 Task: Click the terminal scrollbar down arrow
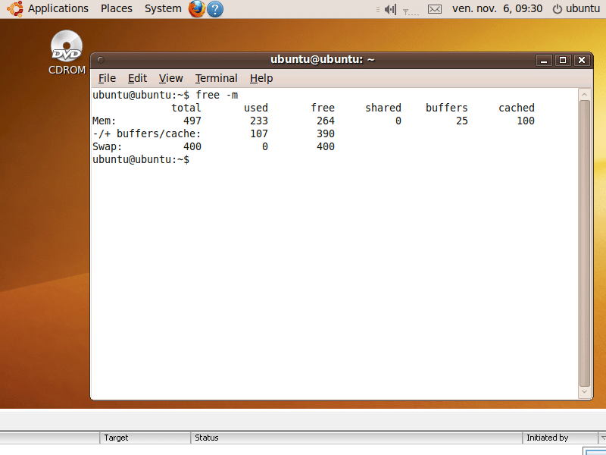coord(584,392)
